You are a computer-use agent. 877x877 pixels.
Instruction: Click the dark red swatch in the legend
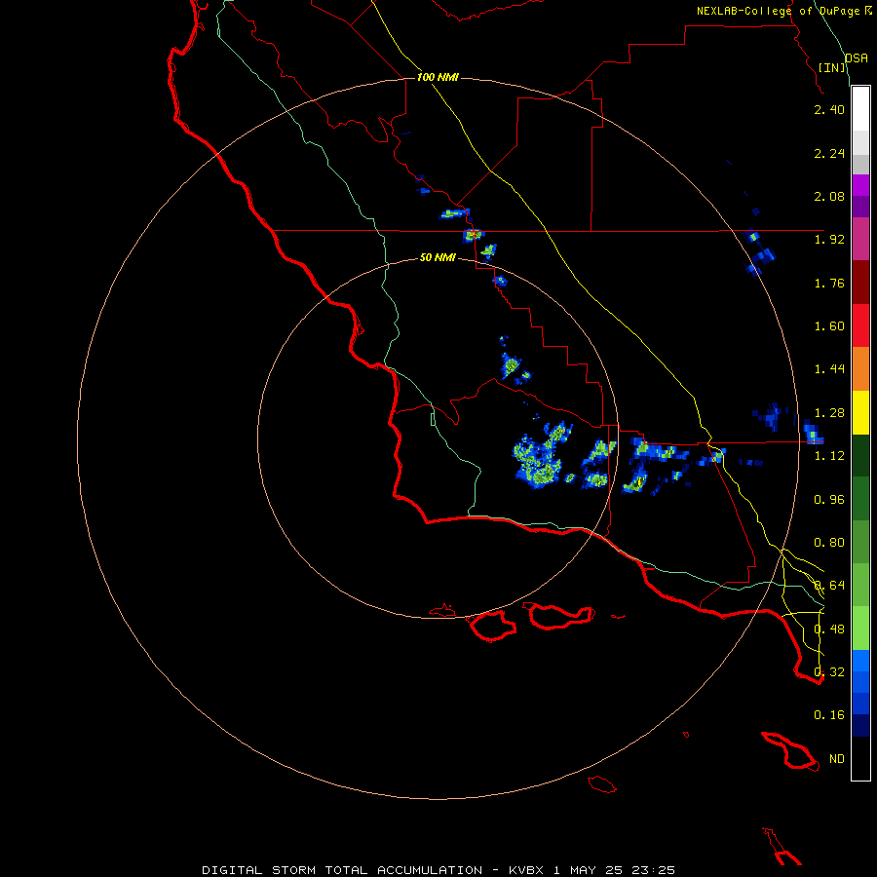point(860,283)
